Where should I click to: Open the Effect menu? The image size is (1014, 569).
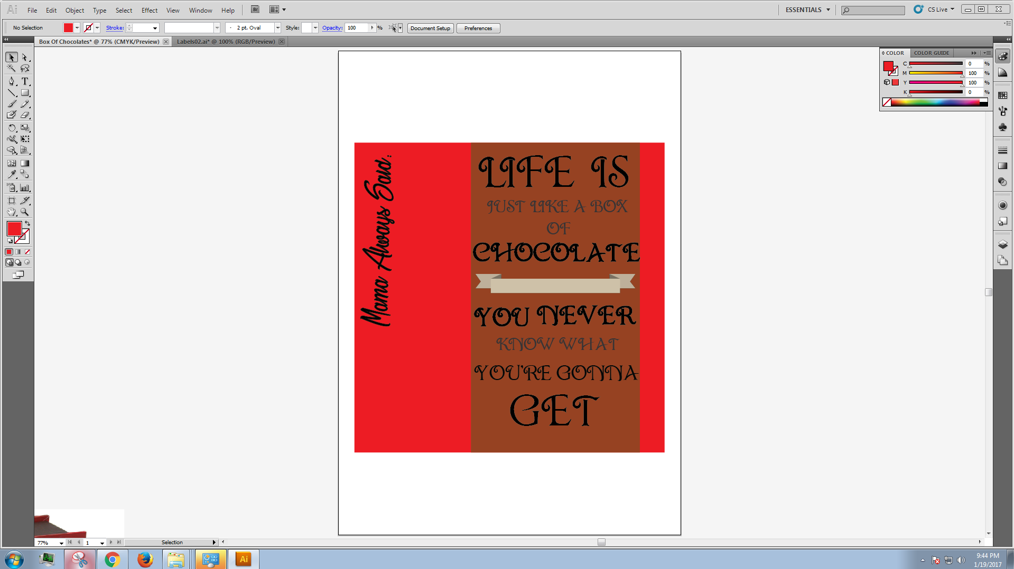tap(149, 10)
